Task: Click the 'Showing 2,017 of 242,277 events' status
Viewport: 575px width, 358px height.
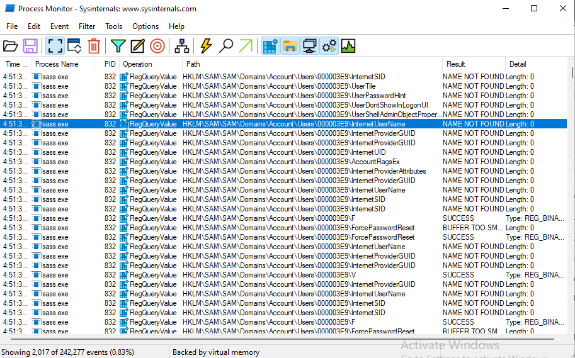Action: click(x=68, y=352)
